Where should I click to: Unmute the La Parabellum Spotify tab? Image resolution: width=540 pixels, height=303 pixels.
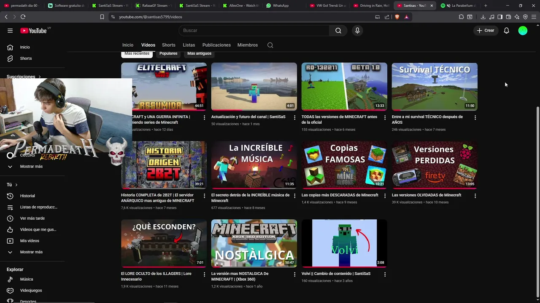coord(448,5)
